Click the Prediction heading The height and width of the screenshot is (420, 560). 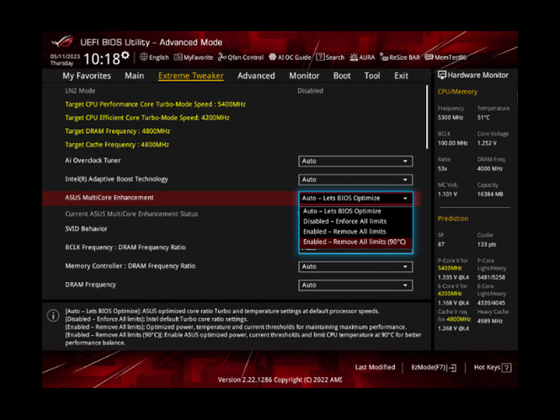[453, 218]
